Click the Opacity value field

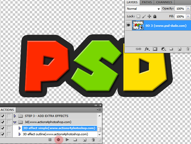point(180,9)
